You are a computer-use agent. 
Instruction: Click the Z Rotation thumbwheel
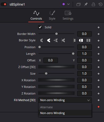coord(56,93)
